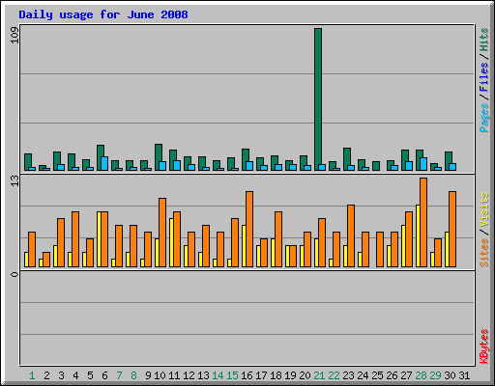Viewport: 495px width, 386px height.
Task: Click the day "2" x-axis label
Action: tap(46, 375)
